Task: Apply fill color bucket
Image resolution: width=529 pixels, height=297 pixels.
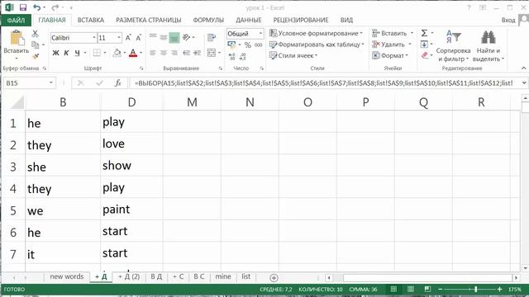Action: 117,53
